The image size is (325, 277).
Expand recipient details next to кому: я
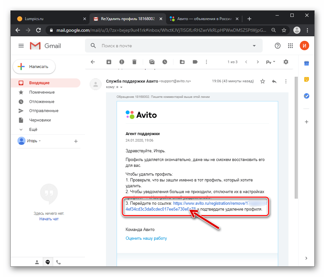pos(121,87)
